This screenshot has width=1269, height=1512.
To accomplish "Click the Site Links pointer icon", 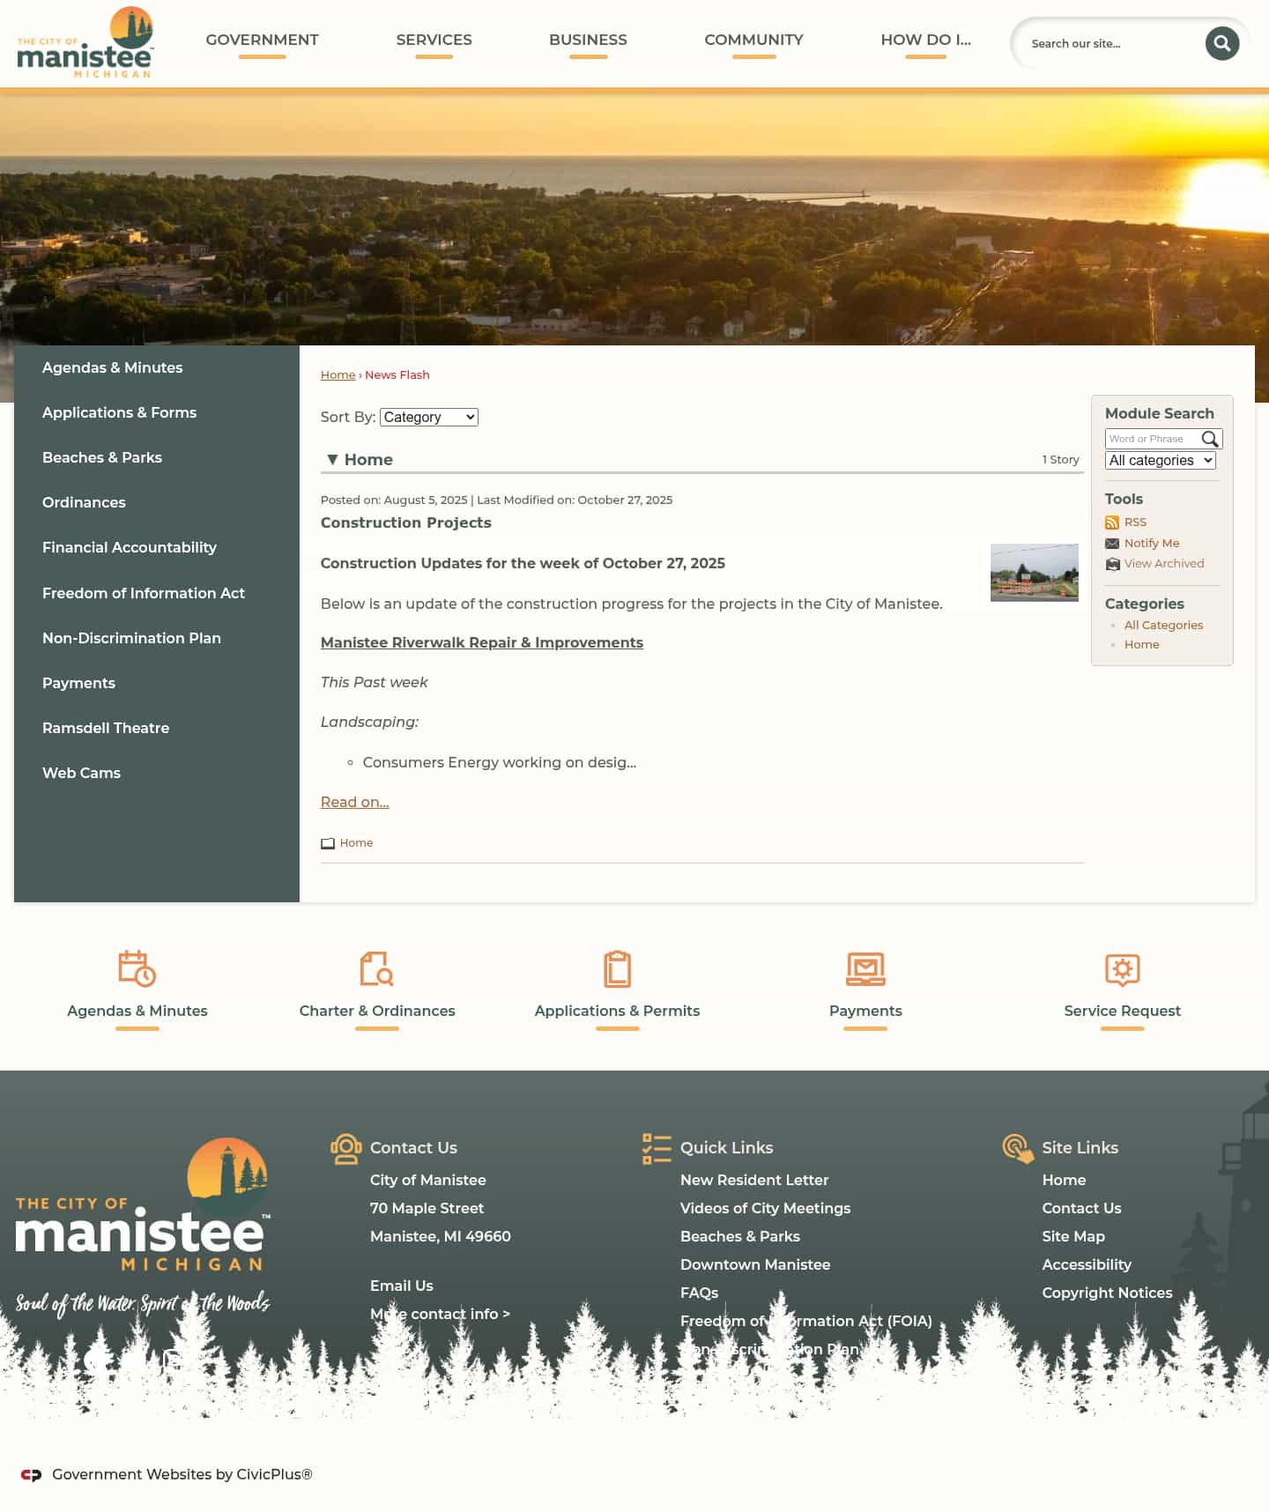I will (x=1018, y=1149).
